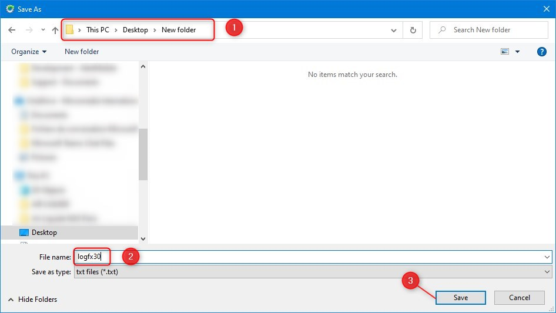Open the view options dropdown arrow
The height and width of the screenshot is (313, 556).
(x=518, y=52)
